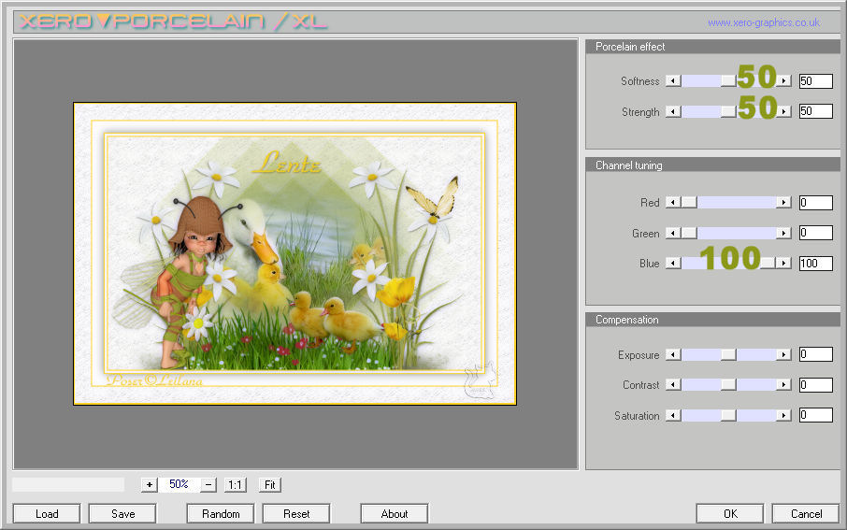The height and width of the screenshot is (530, 847).
Task: Click the Blue channel right arrow
Action: (x=783, y=263)
